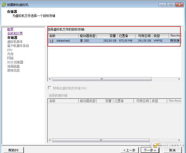
Task: Click 虚拟机版本 in the step list
Action: pos(15,42)
